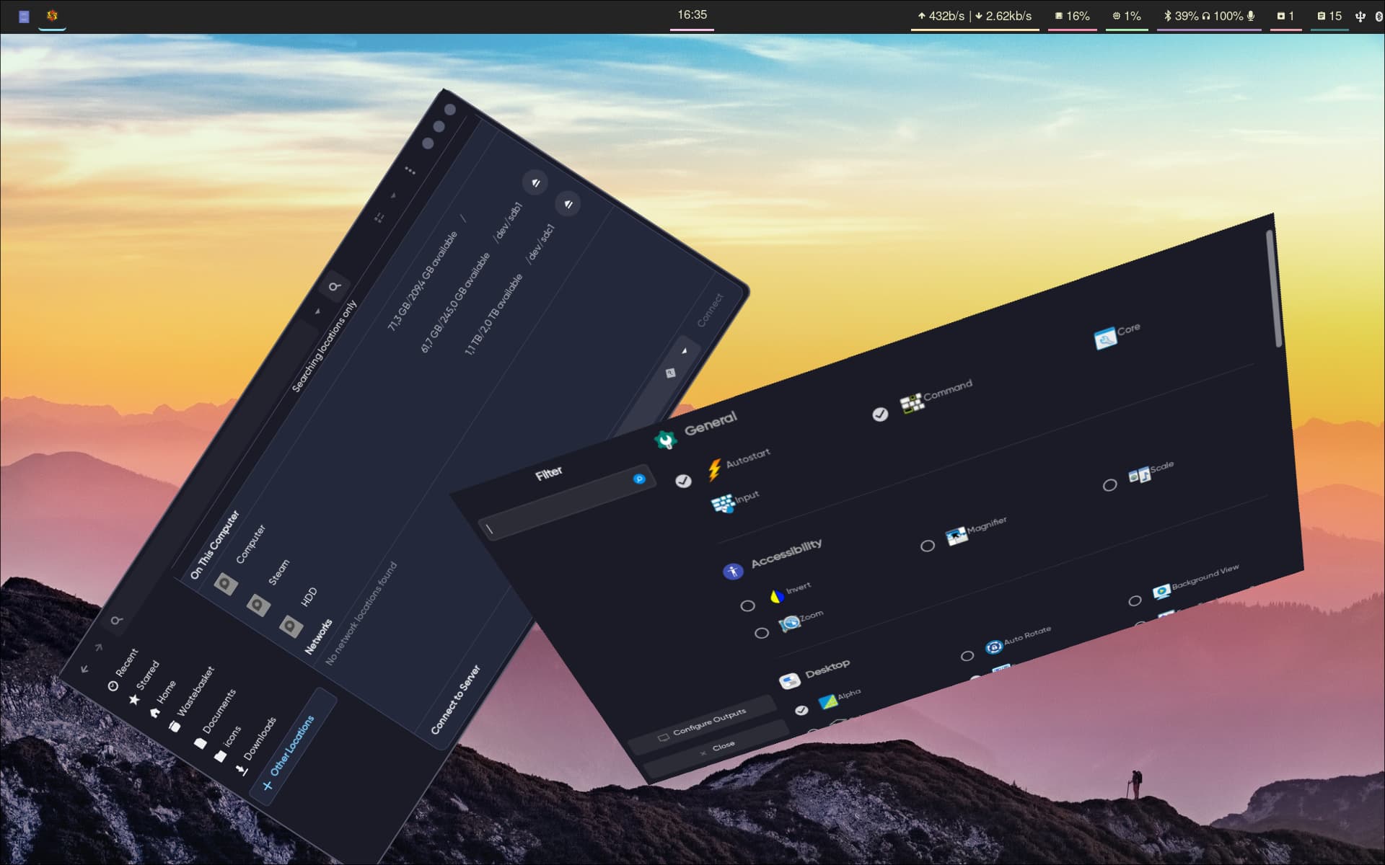Enable the Invert plugin checkbox
1385x865 pixels.
(748, 605)
